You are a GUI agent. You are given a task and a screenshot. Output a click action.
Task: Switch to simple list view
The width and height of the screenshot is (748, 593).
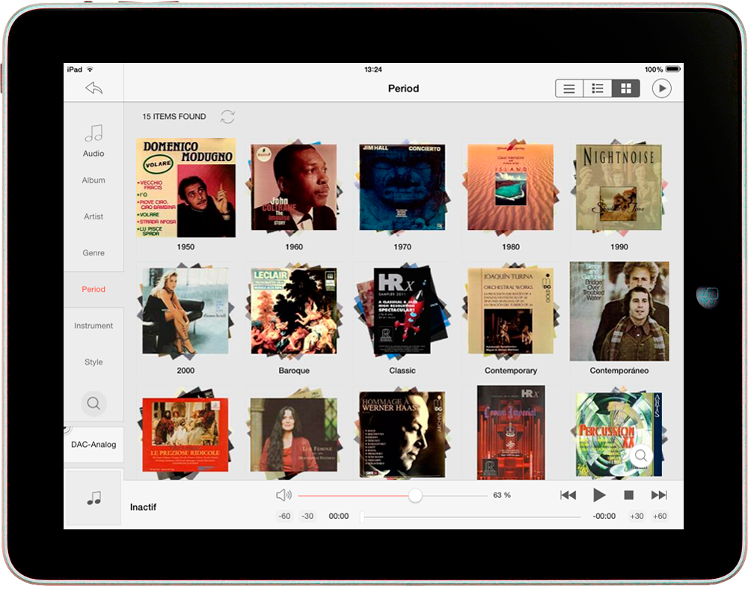pos(569,88)
